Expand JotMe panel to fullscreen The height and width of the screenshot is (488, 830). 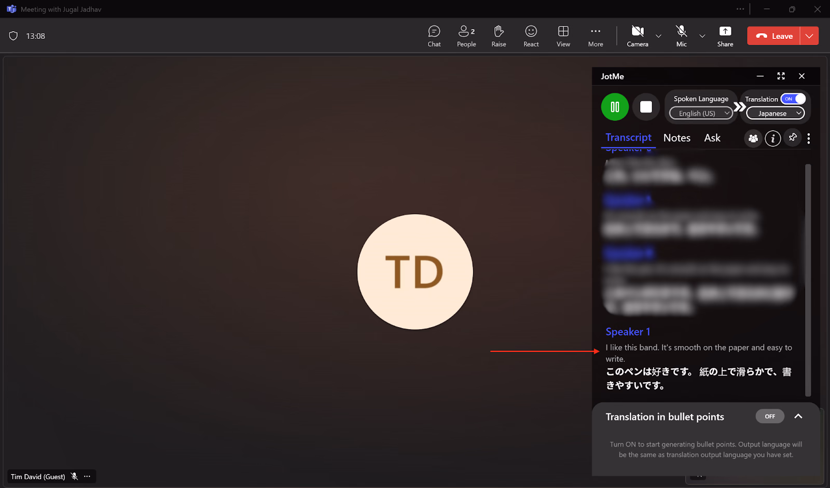coord(781,76)
